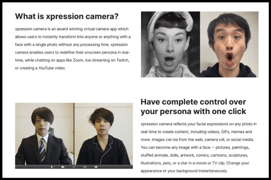This screenshot has height=180, width=271.
Task: Click the man in dark pajamas image
Action: pos(104,134)
